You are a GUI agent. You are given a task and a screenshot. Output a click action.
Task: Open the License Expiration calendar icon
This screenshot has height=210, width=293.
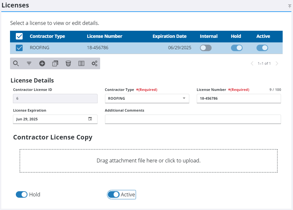point(90,119)
